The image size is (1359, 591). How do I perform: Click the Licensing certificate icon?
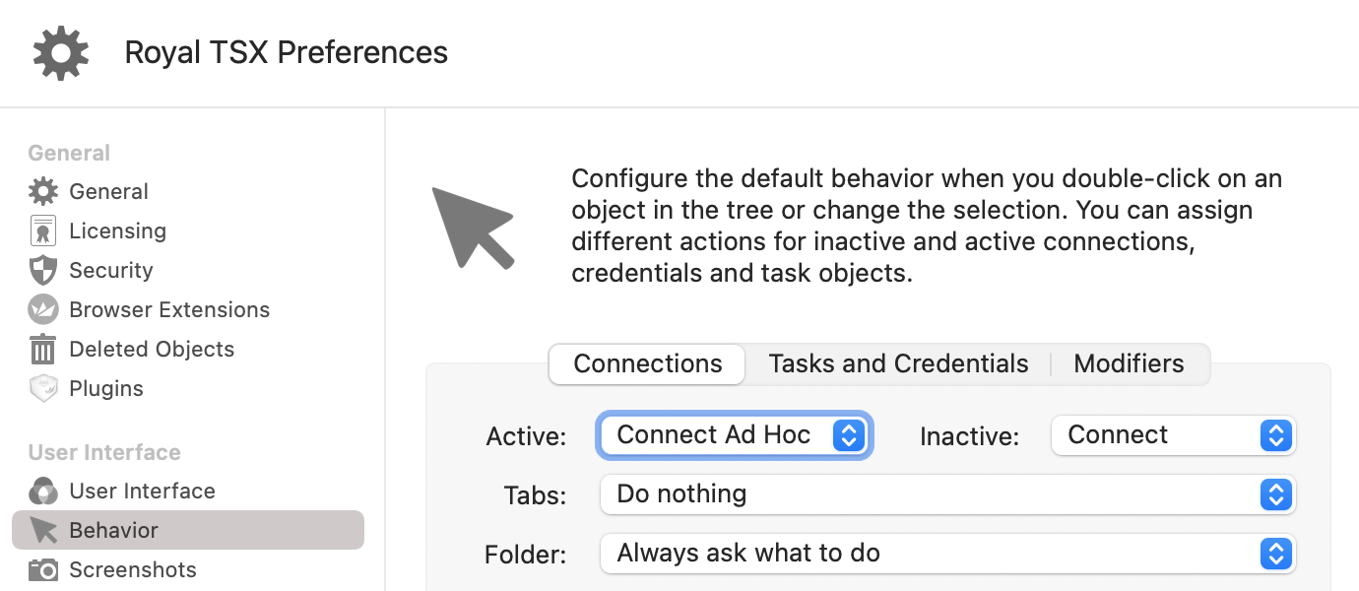coord(42,230)
